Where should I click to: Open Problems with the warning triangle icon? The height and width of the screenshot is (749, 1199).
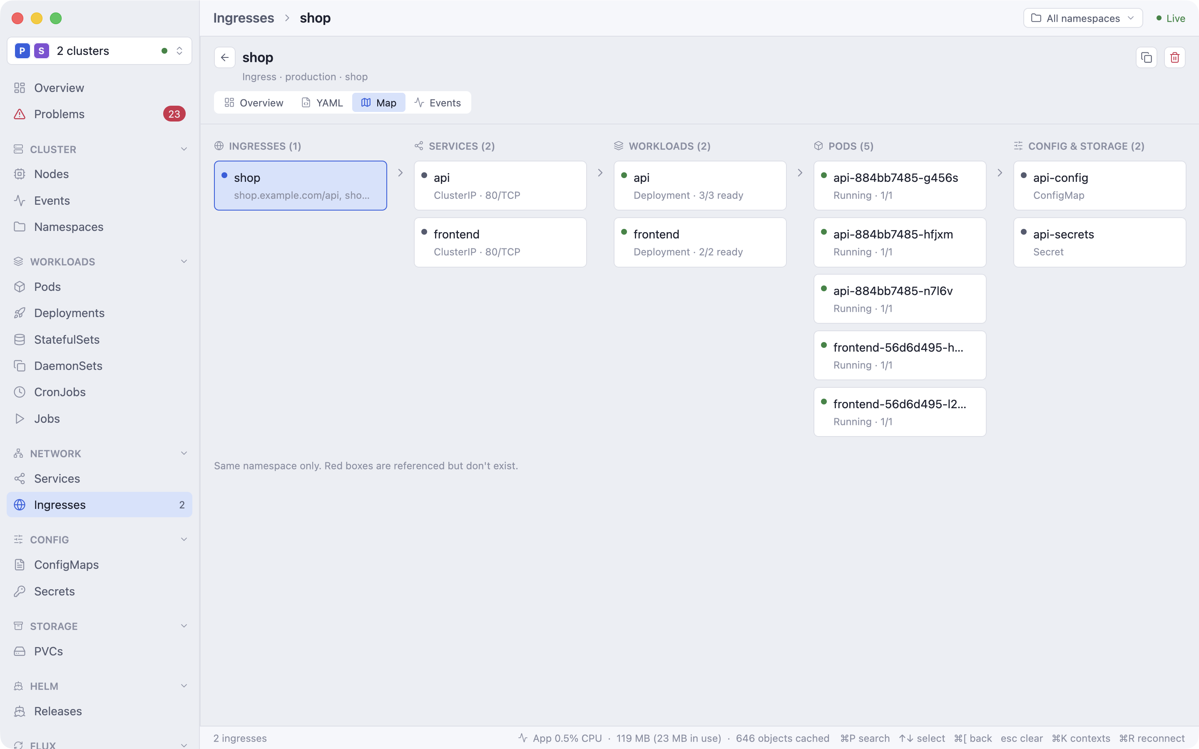click(99, 114)
